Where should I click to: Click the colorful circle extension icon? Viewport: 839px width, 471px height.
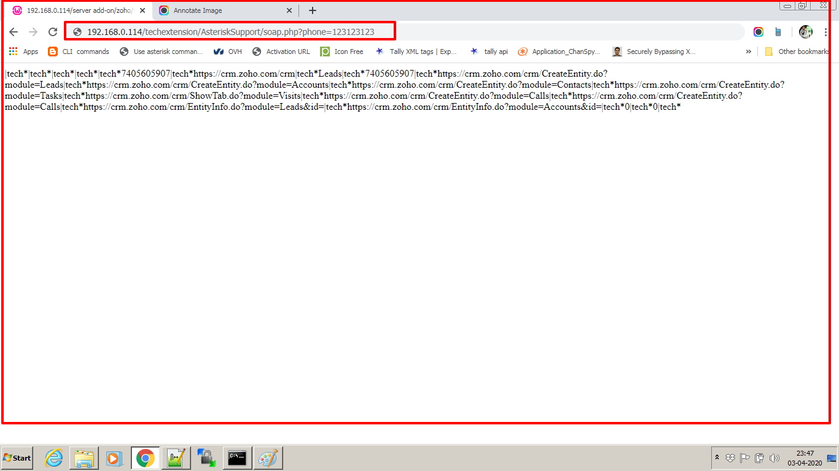pyautogui.click(x=759, y=32)
